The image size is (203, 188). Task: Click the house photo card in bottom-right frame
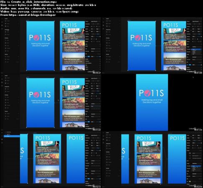coord(149,181)
